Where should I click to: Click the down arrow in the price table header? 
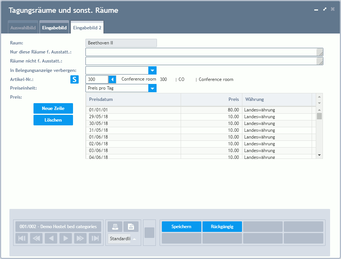pos(319,103)
